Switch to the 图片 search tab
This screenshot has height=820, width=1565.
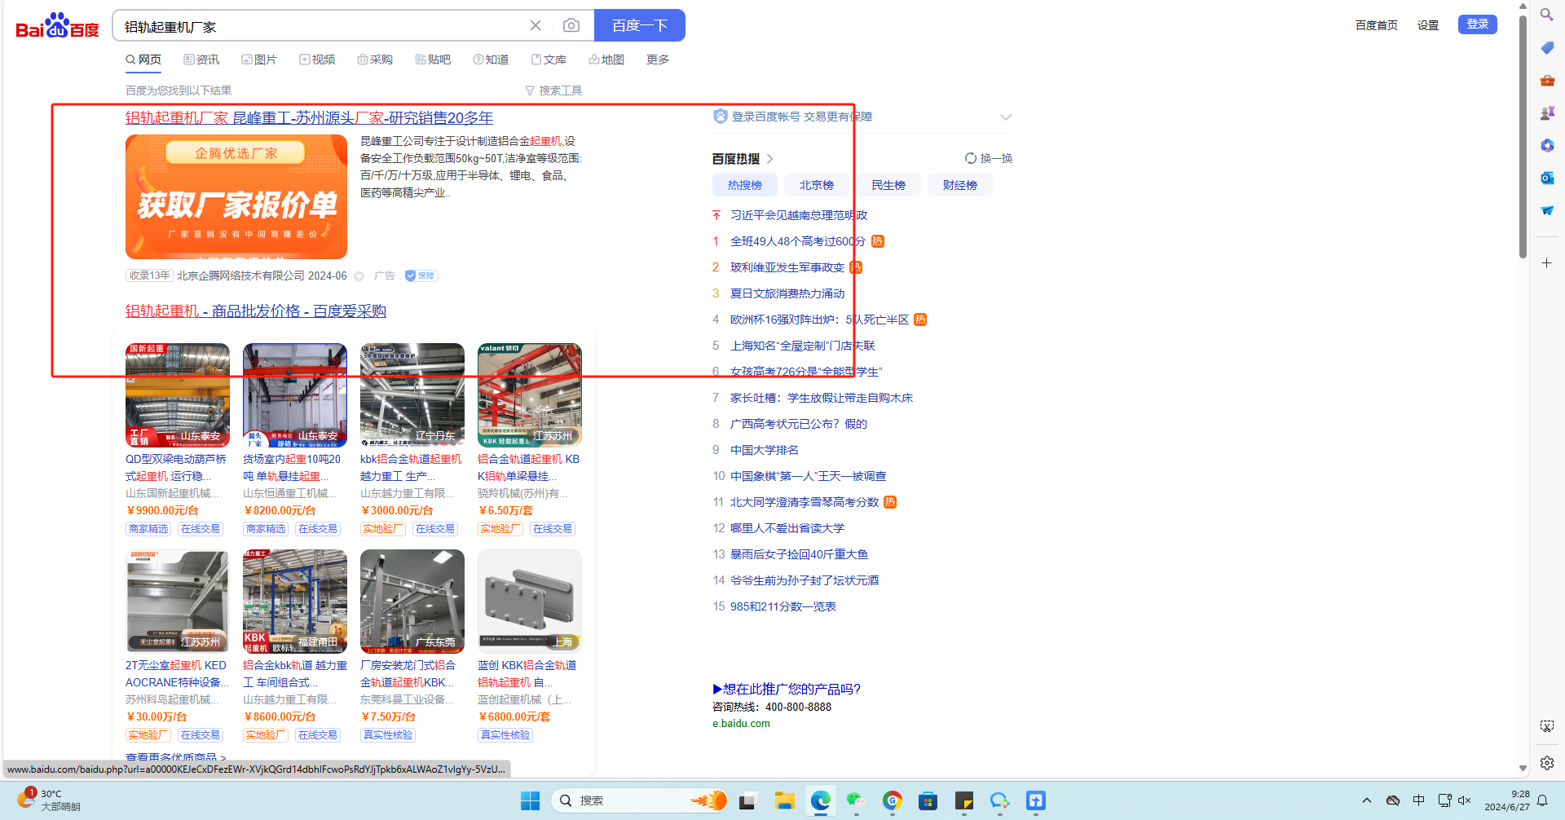pyautogui.click(x=259, y=60)
